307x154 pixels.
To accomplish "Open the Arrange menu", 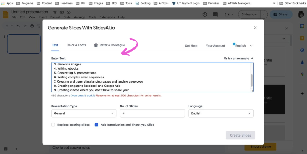I will click(80, 17).
